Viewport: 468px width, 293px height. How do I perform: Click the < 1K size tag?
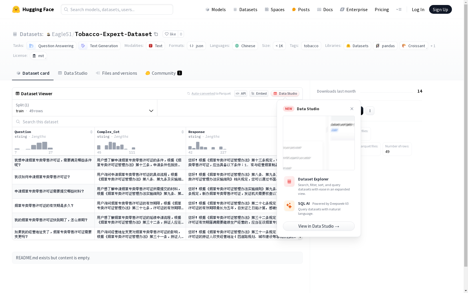[x=279, y=46]
